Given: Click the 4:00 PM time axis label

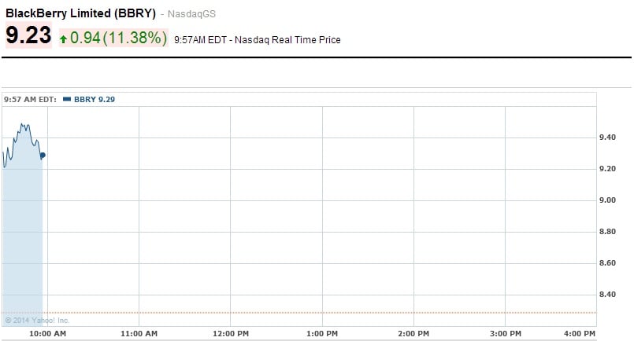Looking at the screenshot, I should 597,334.
